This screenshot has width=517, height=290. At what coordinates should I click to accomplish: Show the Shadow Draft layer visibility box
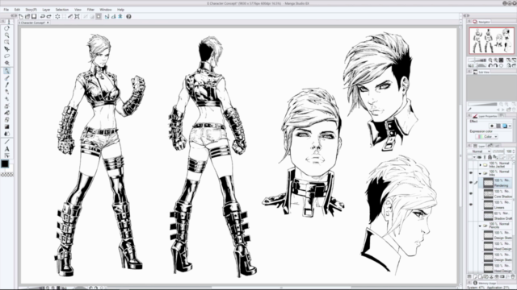[471, 215]
